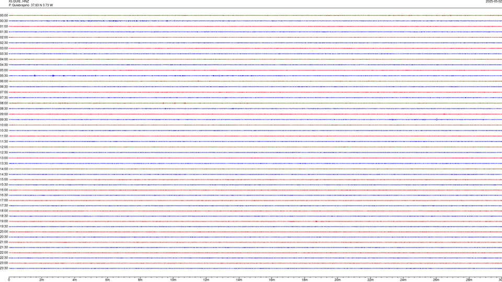Select the 03:30 row time label
This screenshot has height=282, width=502.
(x=4, y=54)
